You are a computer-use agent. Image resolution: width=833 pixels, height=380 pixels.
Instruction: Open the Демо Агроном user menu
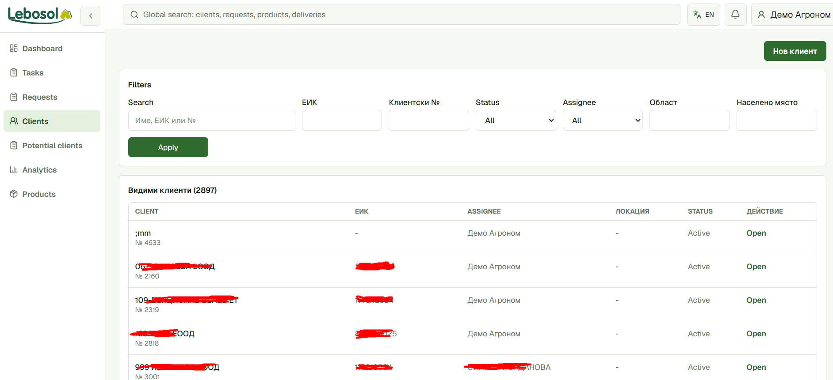click(793, 15)
